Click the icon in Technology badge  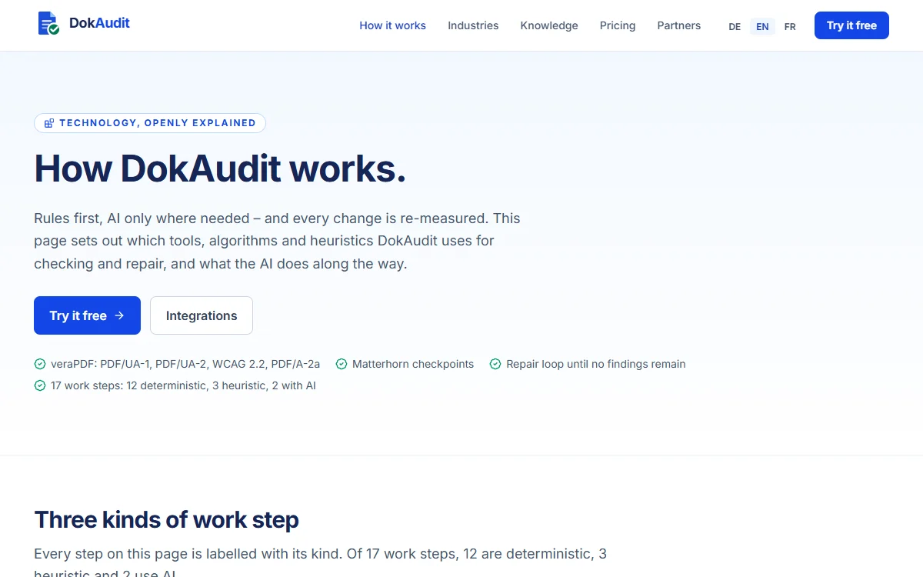pyautogui.click(x=49, y=123)
